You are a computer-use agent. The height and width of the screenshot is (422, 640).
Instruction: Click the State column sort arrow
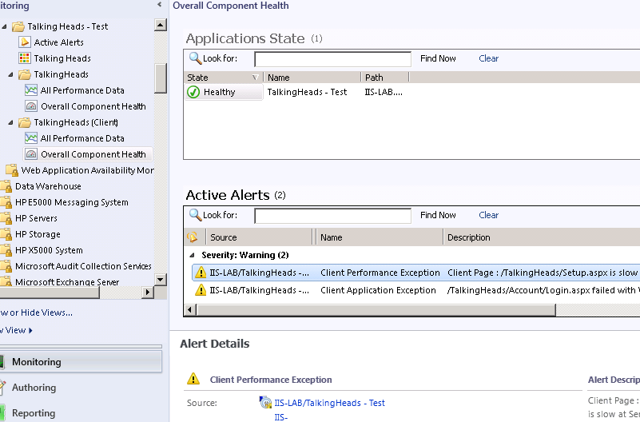click(255, 78)
